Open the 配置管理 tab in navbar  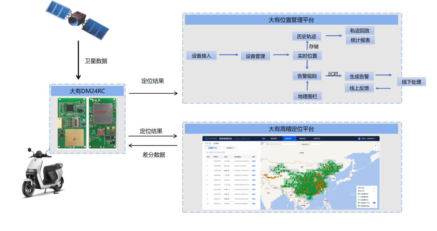click(289, 139)
